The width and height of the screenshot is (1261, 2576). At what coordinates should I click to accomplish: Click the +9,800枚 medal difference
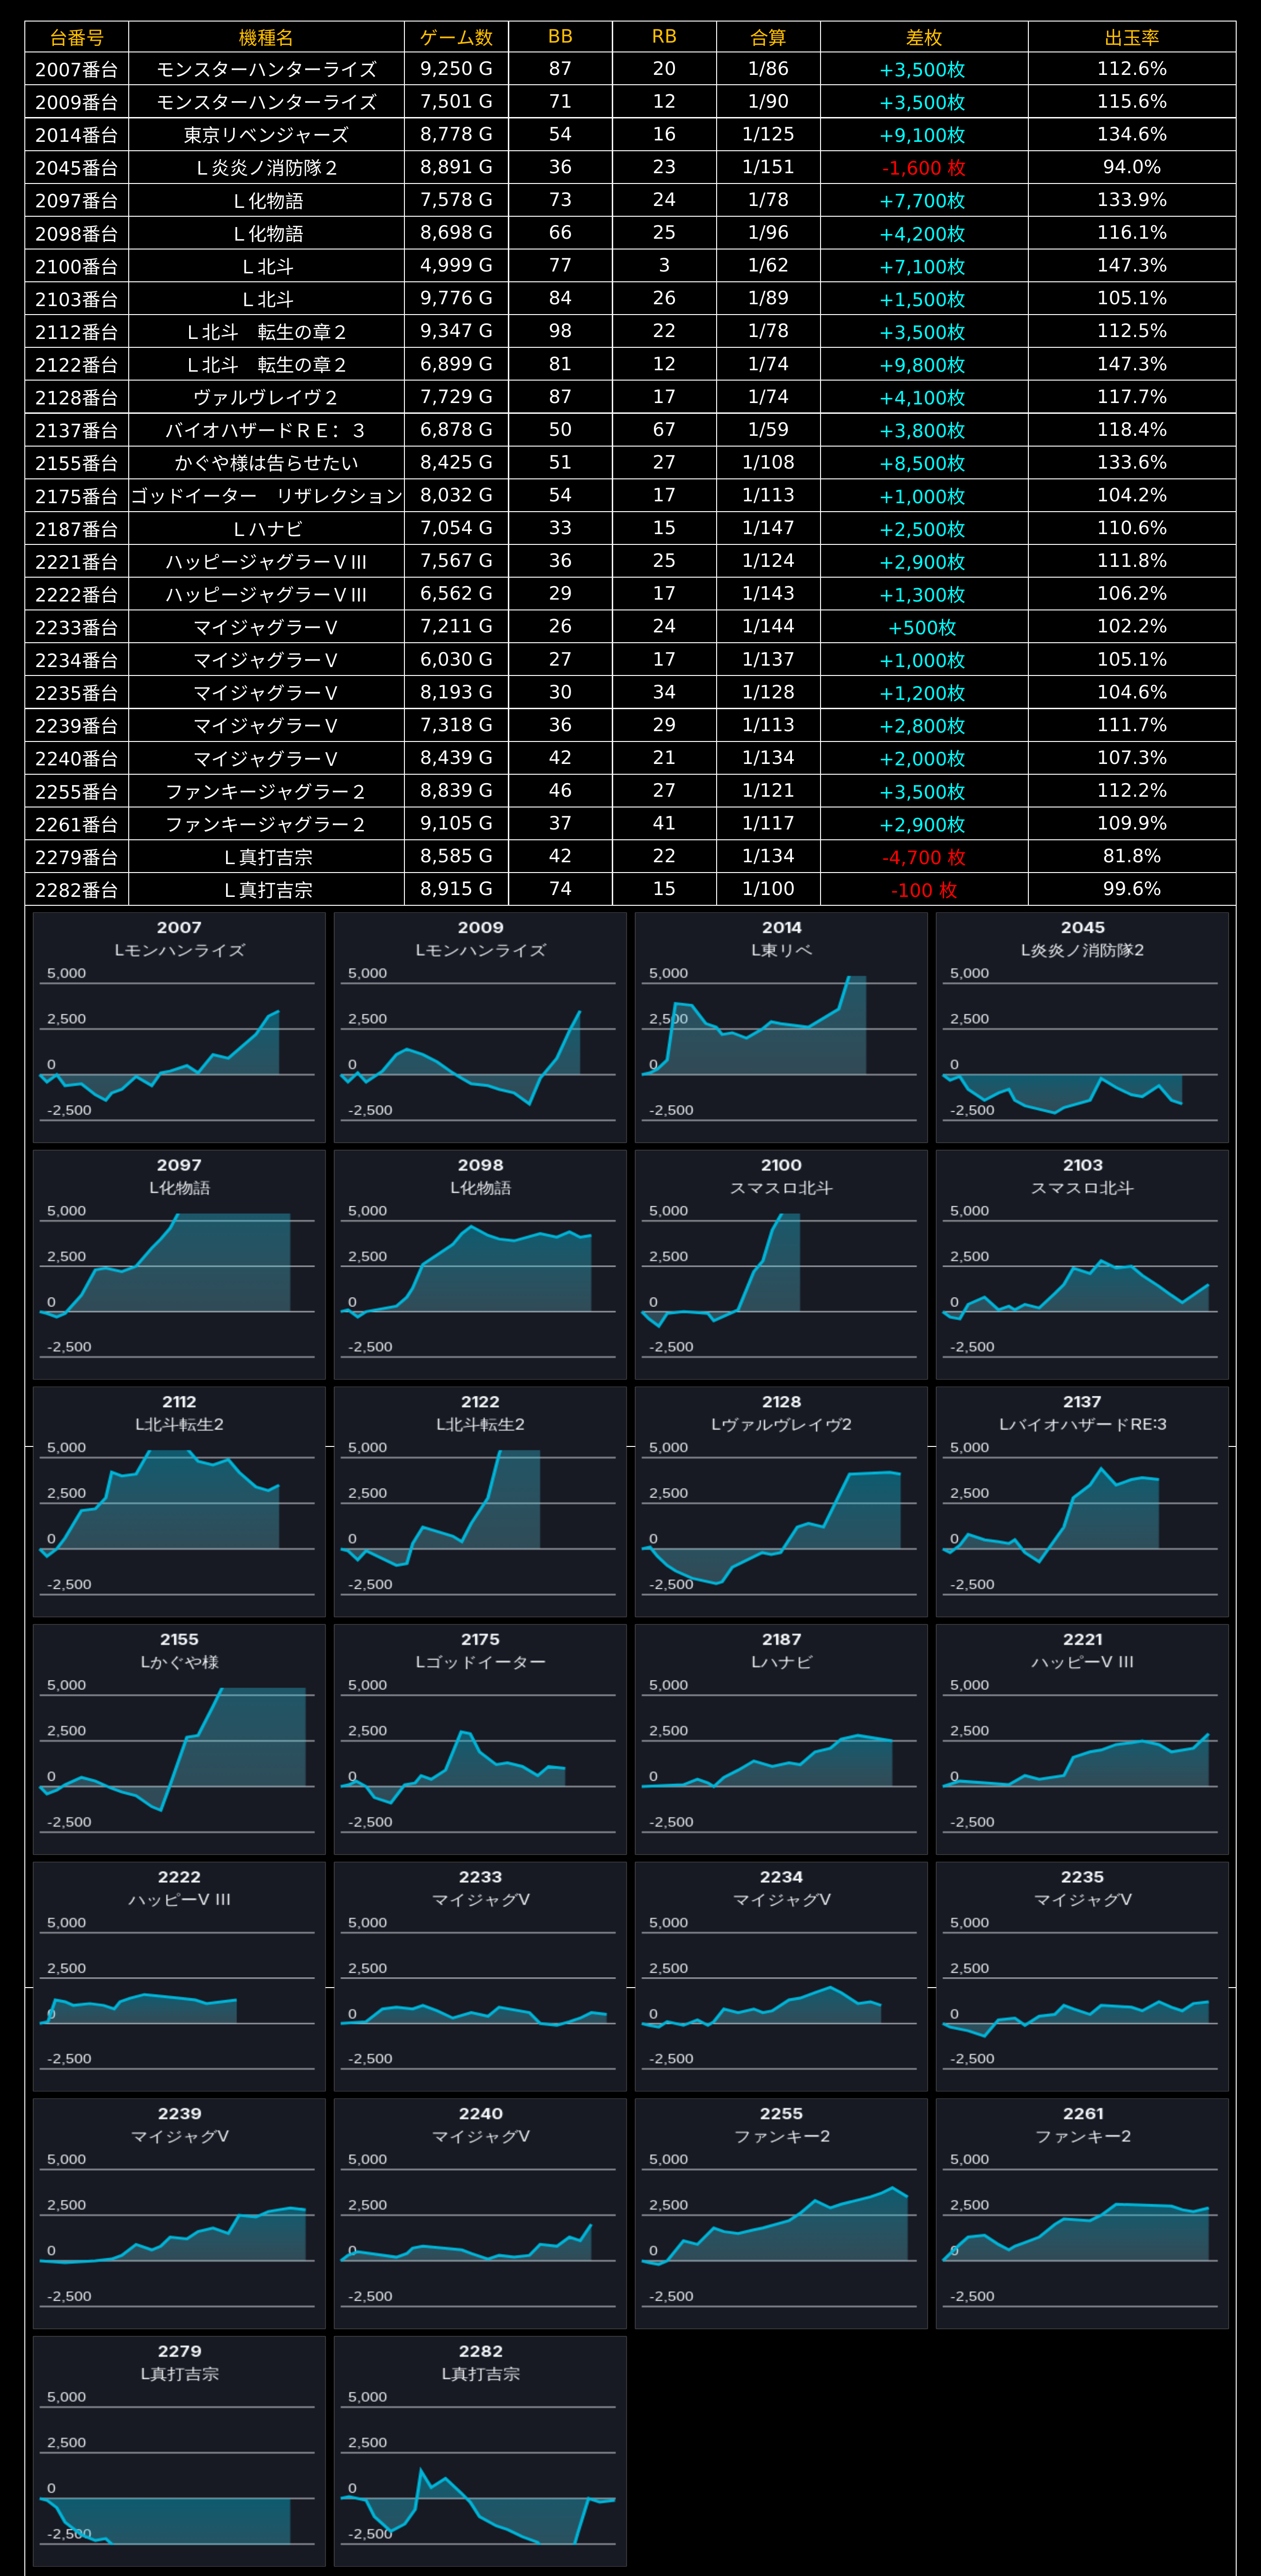click(923, 365)
